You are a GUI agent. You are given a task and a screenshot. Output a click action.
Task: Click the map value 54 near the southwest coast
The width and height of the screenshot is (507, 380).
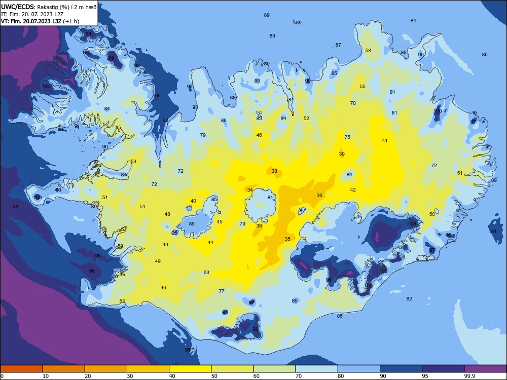point(122,301)
